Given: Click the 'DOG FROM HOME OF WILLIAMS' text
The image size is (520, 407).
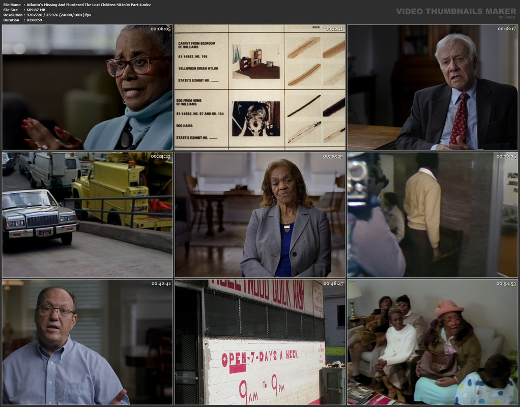Looking at the screenshot, I should tap(189, 102).
